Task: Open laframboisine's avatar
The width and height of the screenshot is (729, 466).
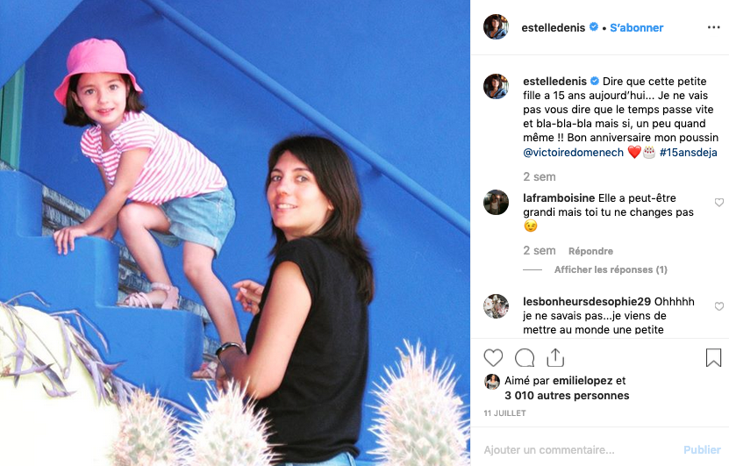Action: coord(496,203)
